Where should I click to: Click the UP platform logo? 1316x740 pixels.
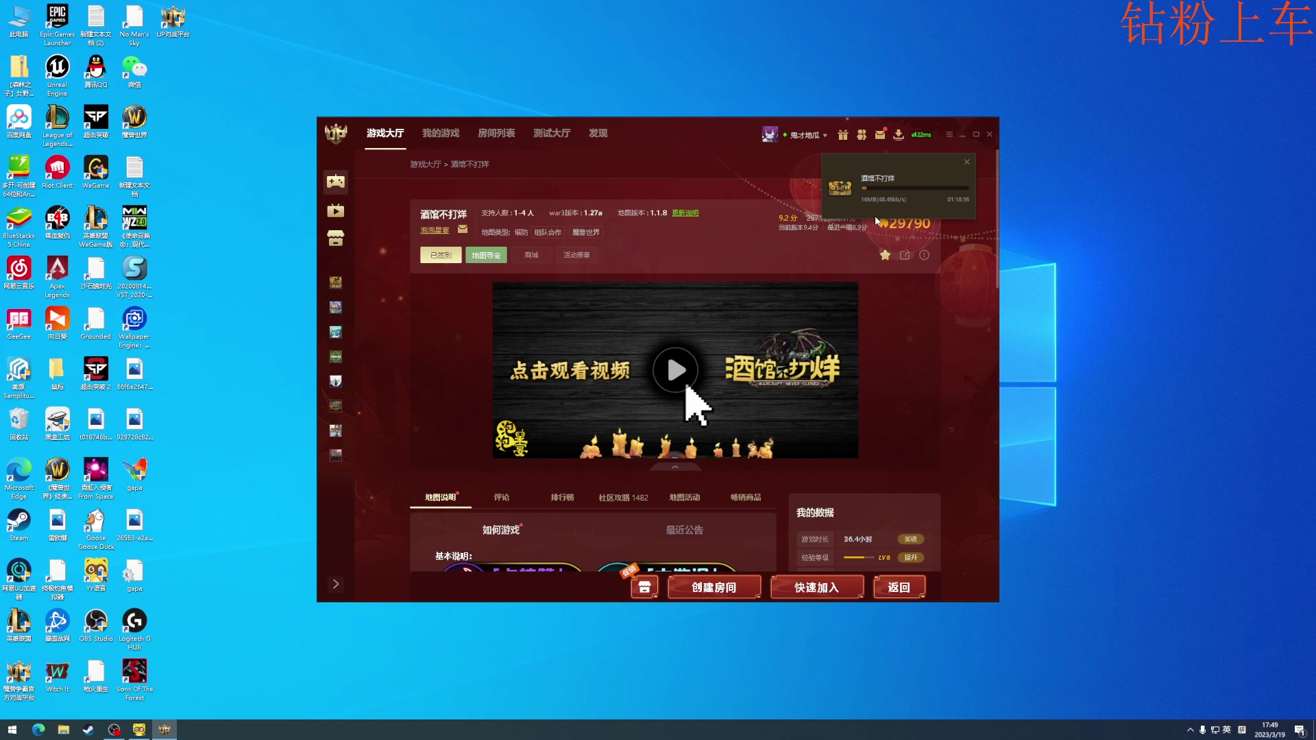pyautogui.click(x=336, y=133)
